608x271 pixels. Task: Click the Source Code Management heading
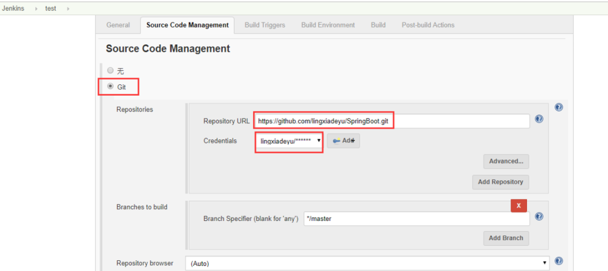tap(168, 49)
